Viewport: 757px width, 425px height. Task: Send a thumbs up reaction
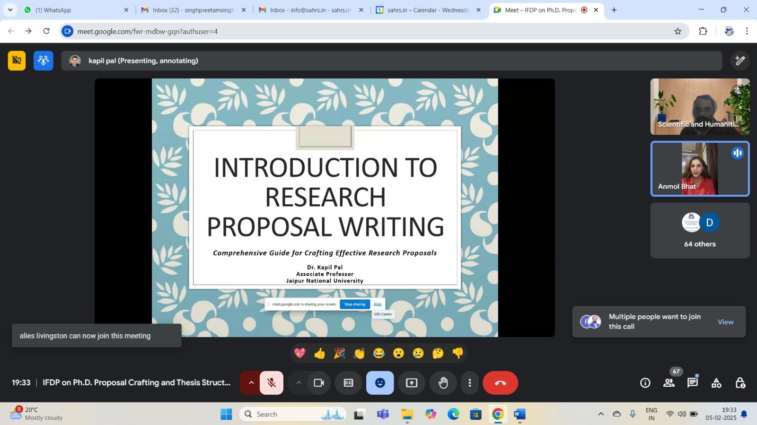pos(320,354)
